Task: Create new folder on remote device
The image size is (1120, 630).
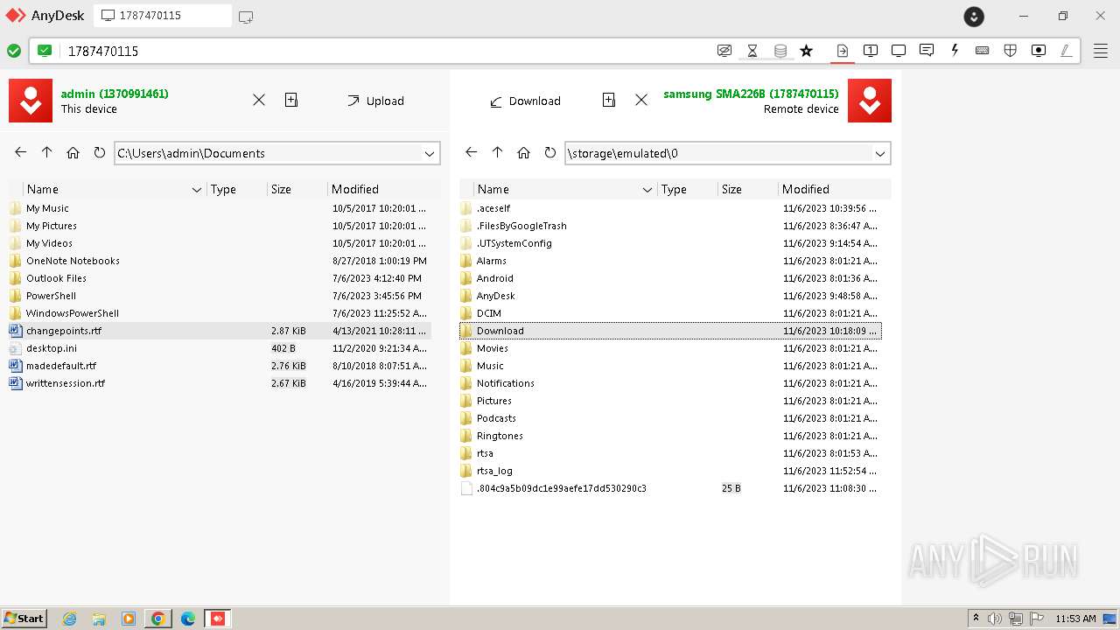Action: (x=609, y=100)
